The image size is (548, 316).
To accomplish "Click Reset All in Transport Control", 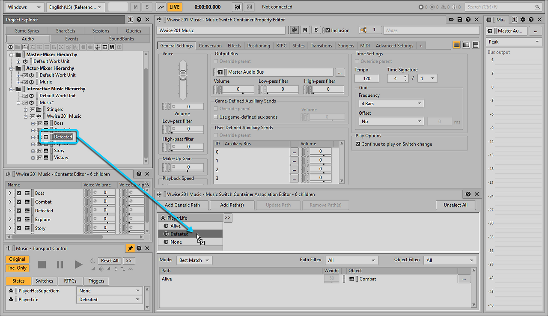I will tap(110, 261).
